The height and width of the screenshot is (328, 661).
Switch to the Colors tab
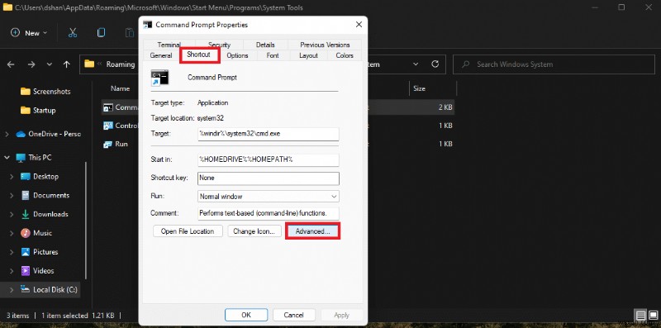pos(345,55)
